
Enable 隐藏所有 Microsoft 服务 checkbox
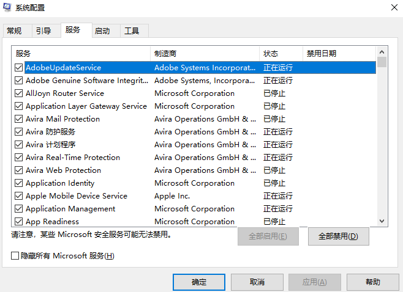click(15, 256)
